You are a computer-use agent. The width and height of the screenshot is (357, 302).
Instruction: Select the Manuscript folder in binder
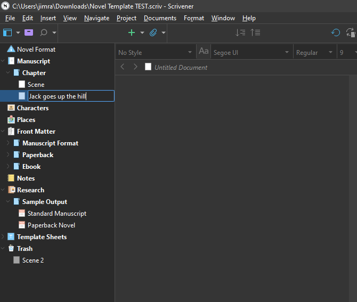tap(34, 61)
